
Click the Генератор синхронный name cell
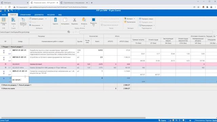pos(53,73)
